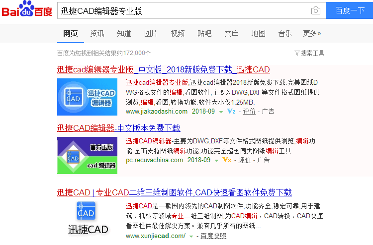
Task: Open result 迅捷CAD | 专业CAD二维三维制图软件
Action: (175, 192)
